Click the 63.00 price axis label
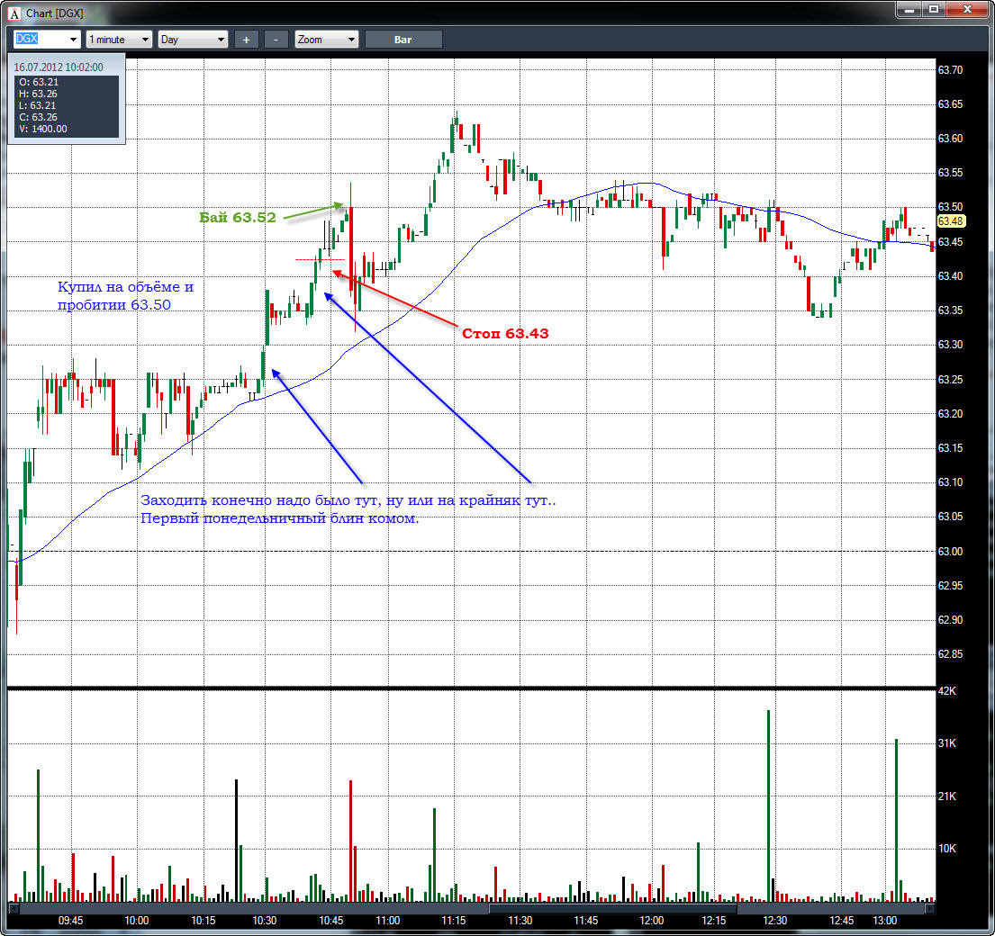995x936 pixels. 951,551
